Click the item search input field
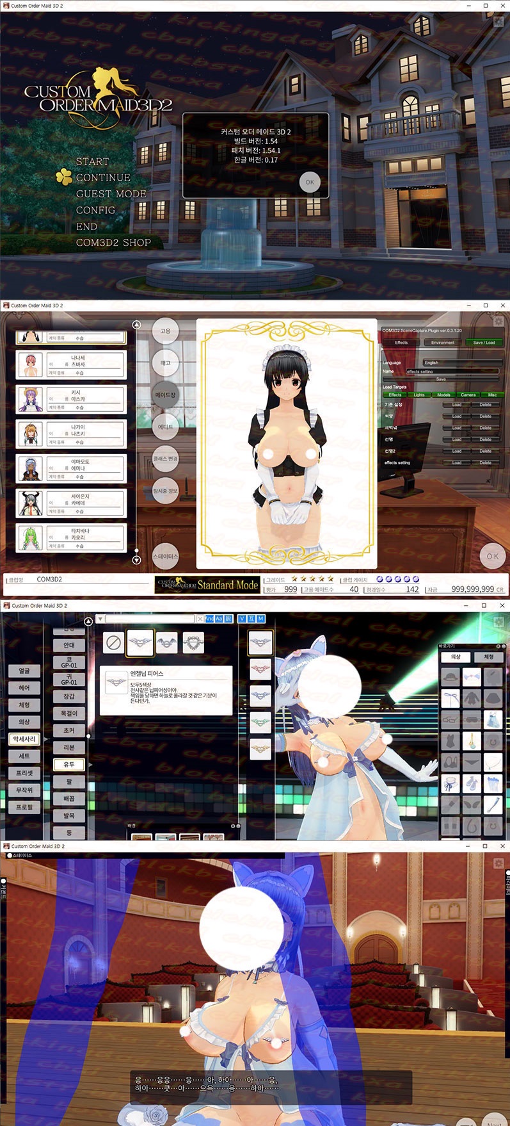The image size is (510, 1126). [x=150, y=619]
